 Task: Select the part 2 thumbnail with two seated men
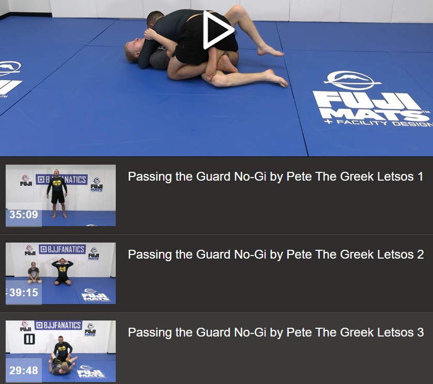[x=60, y=274]
